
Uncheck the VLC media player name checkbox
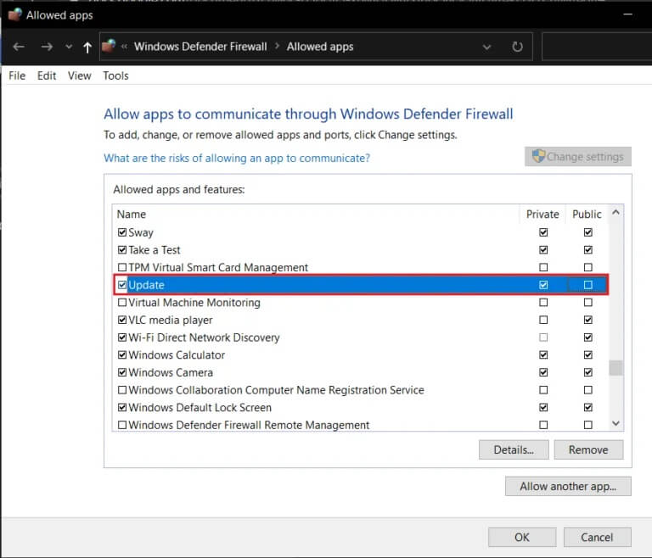pyautogui.click(x=122, y=321)
